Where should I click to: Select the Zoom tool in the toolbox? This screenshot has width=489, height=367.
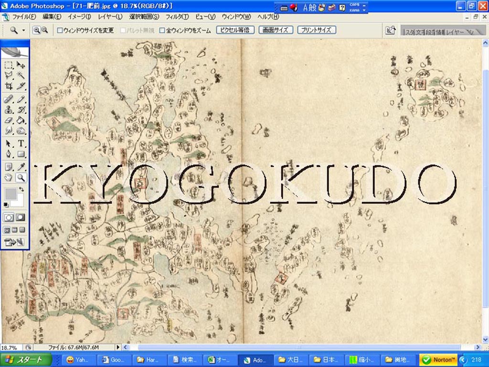coord(21,178)
